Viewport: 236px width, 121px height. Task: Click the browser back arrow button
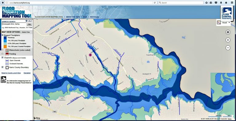[x=2, y=2]
